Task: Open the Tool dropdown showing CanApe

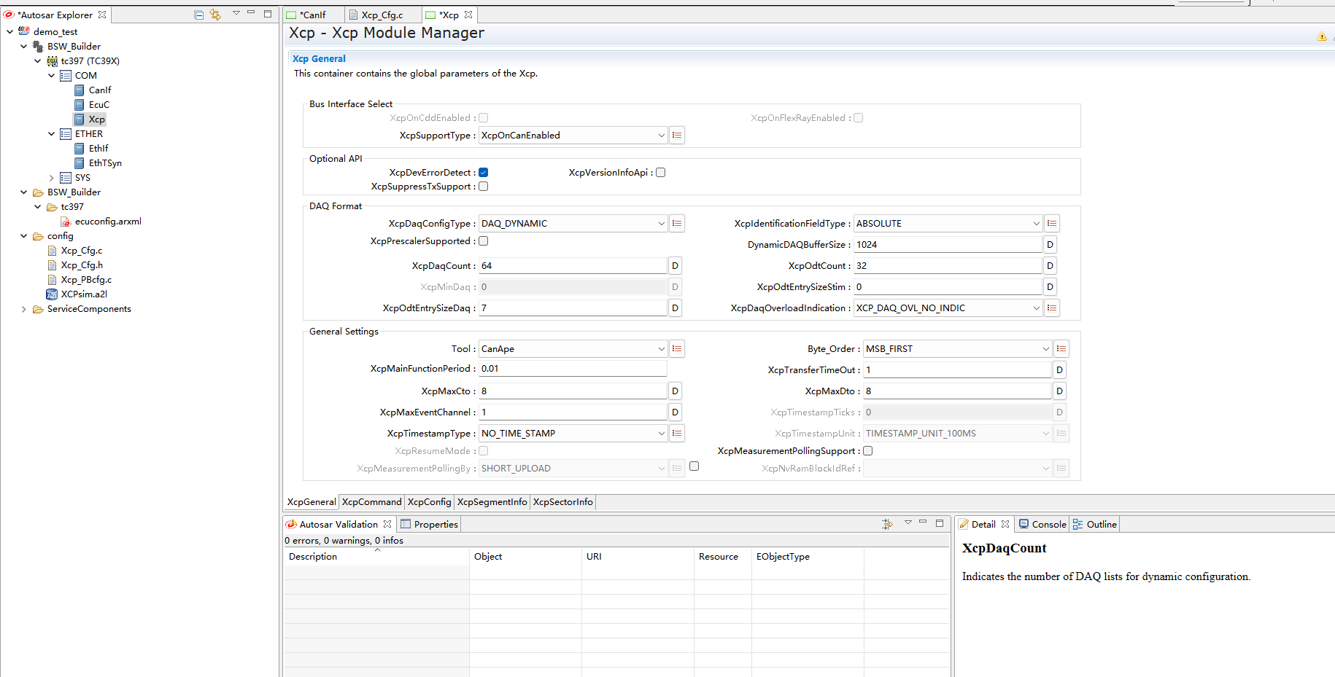Action: [x=573, y=349]
